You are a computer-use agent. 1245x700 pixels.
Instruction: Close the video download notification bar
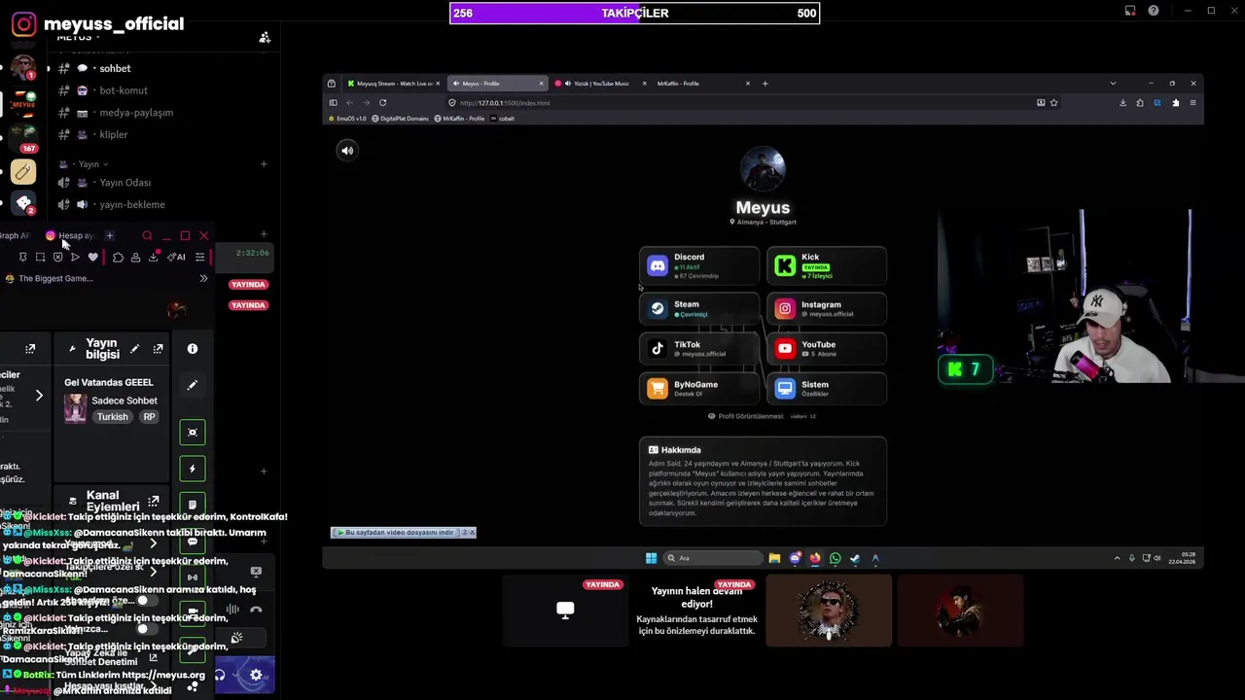pyautogui.click(x=472, y=532)
